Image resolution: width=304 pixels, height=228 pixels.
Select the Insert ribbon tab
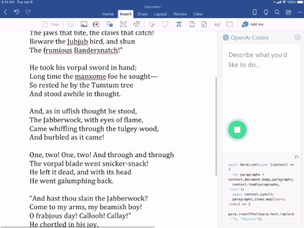[x=126, y=14]
